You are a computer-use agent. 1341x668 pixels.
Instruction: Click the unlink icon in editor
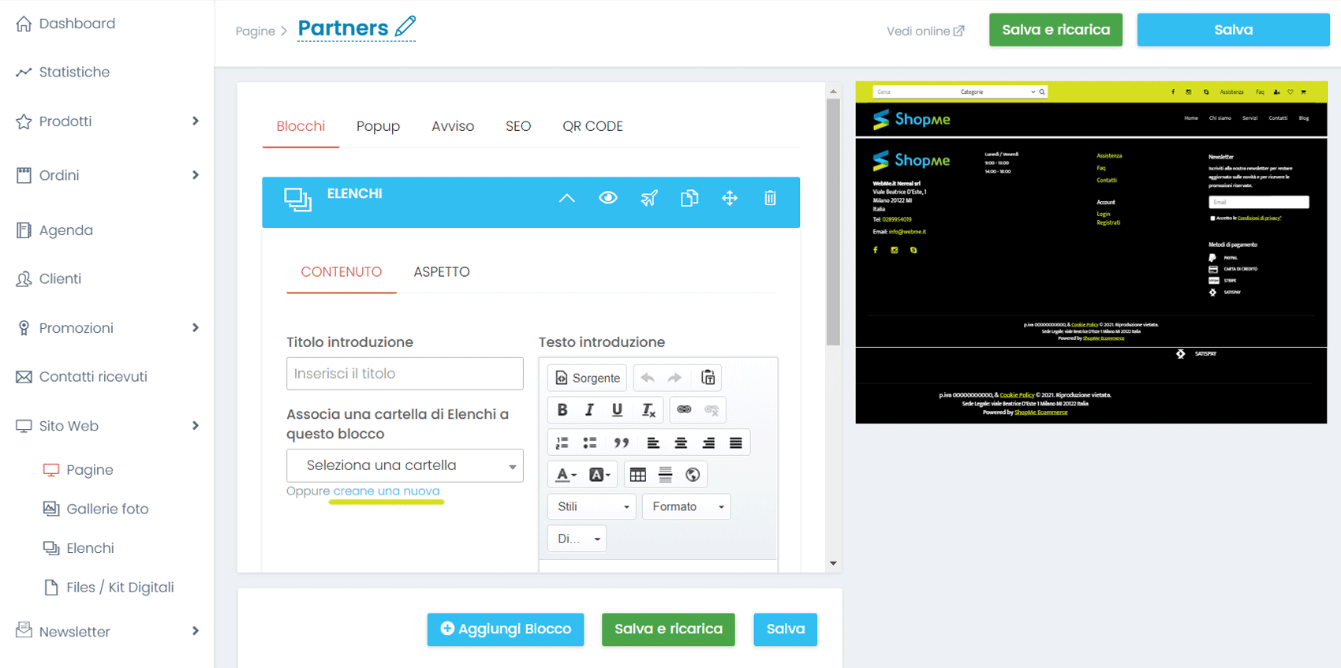pyautogui.click(x=712, y=410)
